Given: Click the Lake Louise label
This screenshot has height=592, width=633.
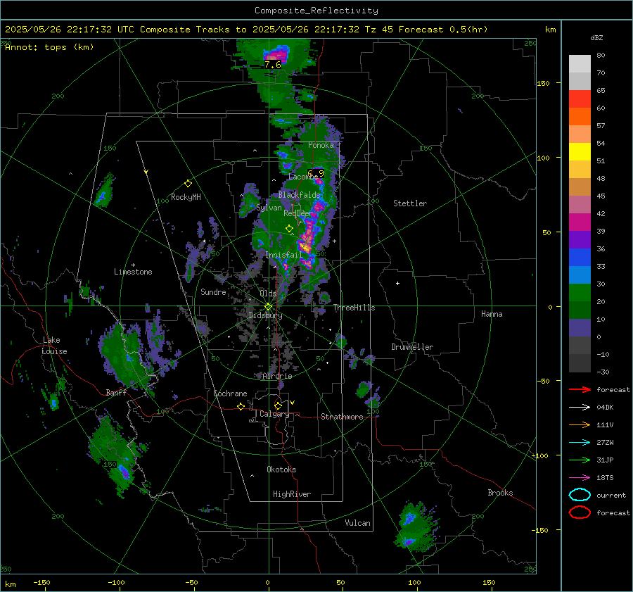Looking at the screenshot, I should pyautogui.click(x=55, y=346).
